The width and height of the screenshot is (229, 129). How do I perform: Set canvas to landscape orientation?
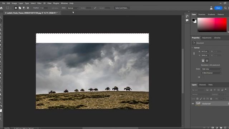207,61
